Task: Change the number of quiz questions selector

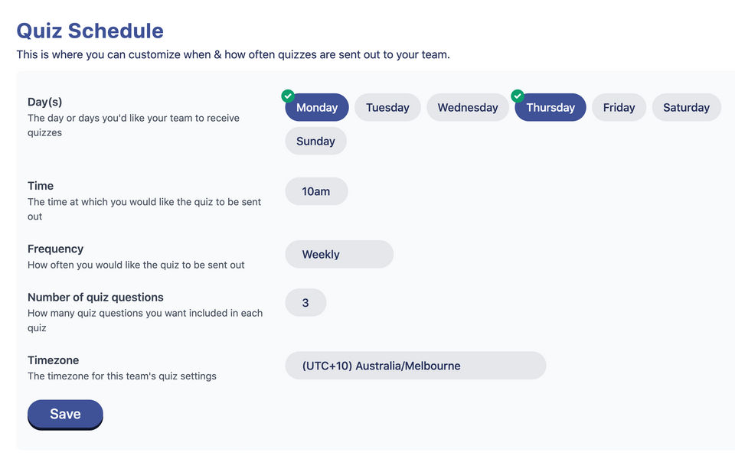Action: (x=305, y=303)
